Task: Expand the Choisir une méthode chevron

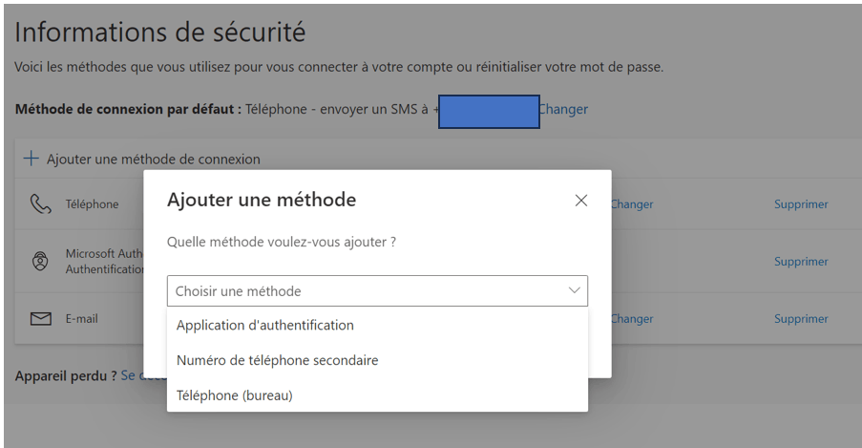Action: coord(575,290)
